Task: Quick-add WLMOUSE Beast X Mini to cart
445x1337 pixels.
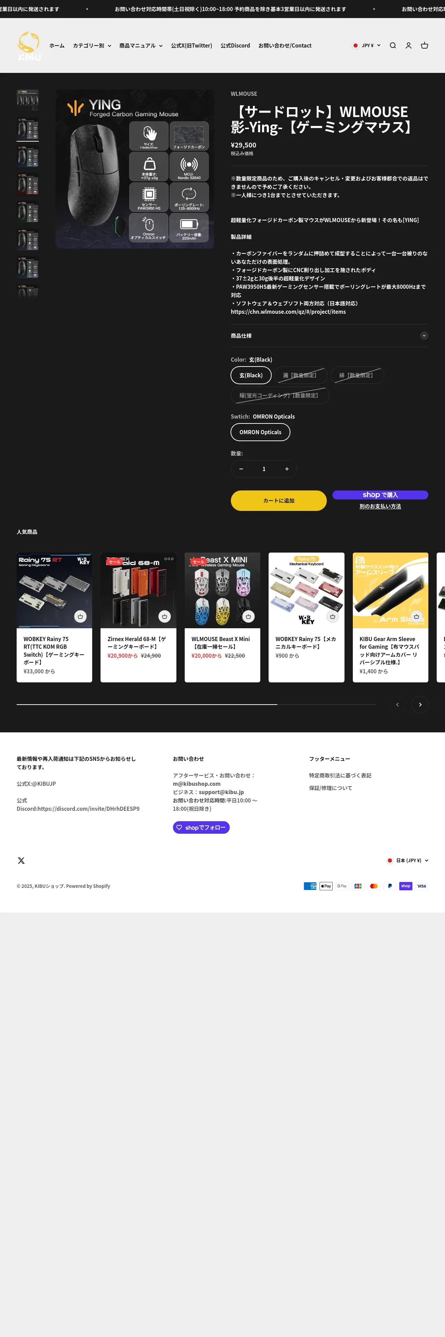Action: [x=248, y=616]
